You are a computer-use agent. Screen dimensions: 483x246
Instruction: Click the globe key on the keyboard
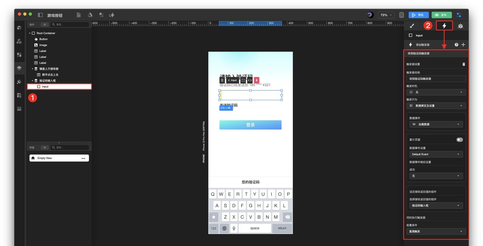point(225,228)
